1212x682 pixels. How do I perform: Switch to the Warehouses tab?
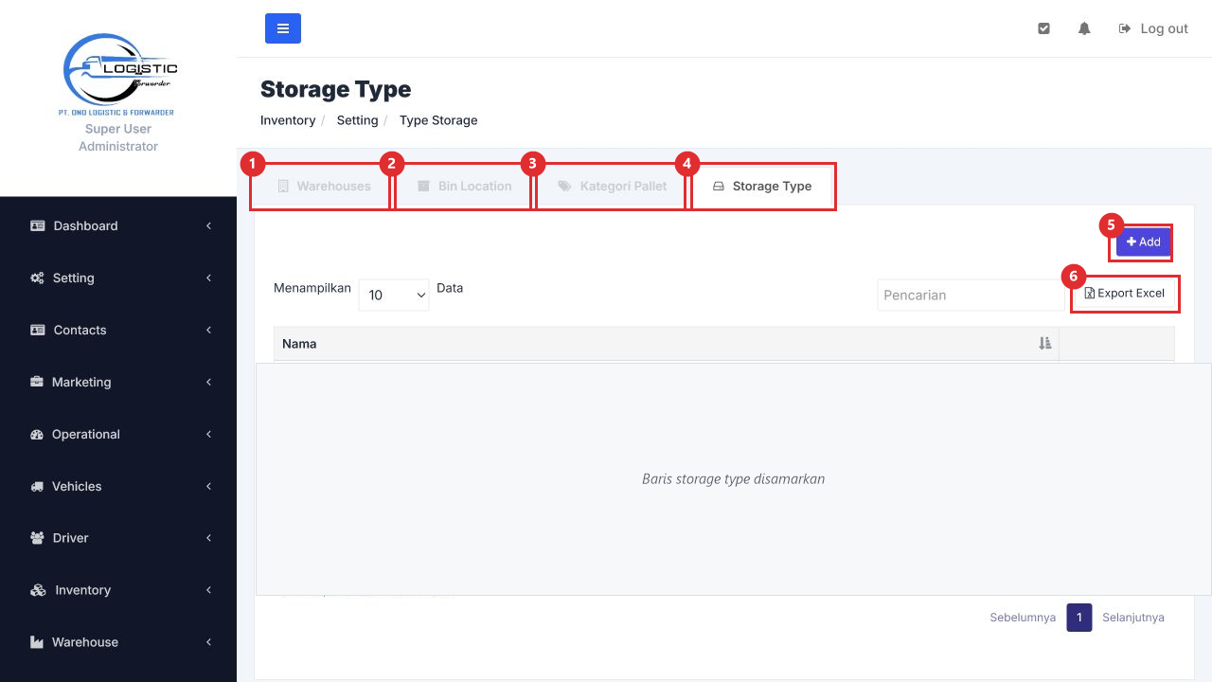pyautogui.click(x=322, y=186)
